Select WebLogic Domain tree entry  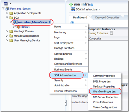(24, 31)
